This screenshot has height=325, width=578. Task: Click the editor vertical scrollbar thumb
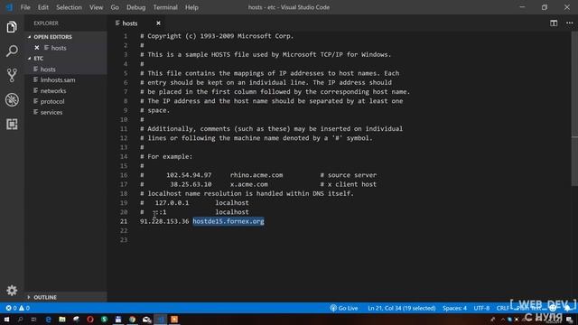(574, 108)
